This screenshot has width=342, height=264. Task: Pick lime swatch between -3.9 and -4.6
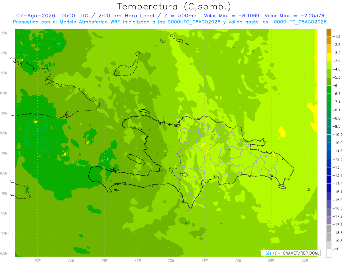pyautogui.click(x=329, y=65)
